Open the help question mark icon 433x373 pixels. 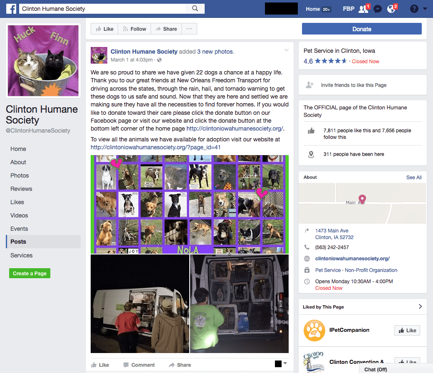tap(414, 9)
